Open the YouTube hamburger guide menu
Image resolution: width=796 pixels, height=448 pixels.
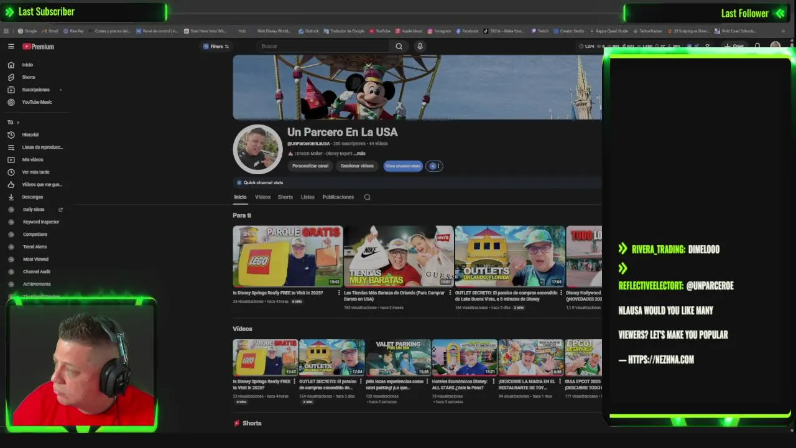point(11,46)
